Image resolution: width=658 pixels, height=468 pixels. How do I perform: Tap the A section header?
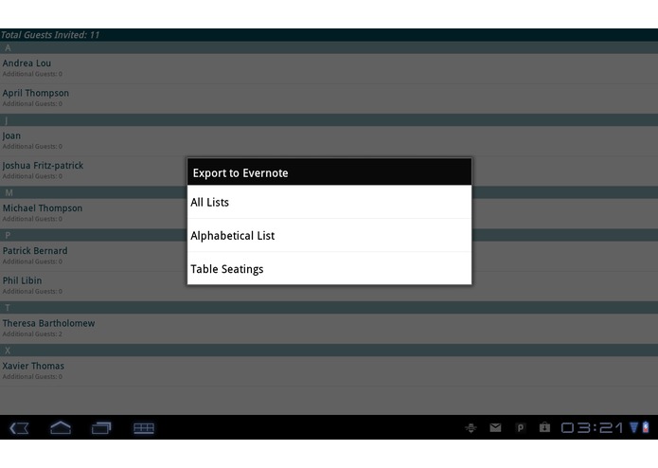click(329, 47)
